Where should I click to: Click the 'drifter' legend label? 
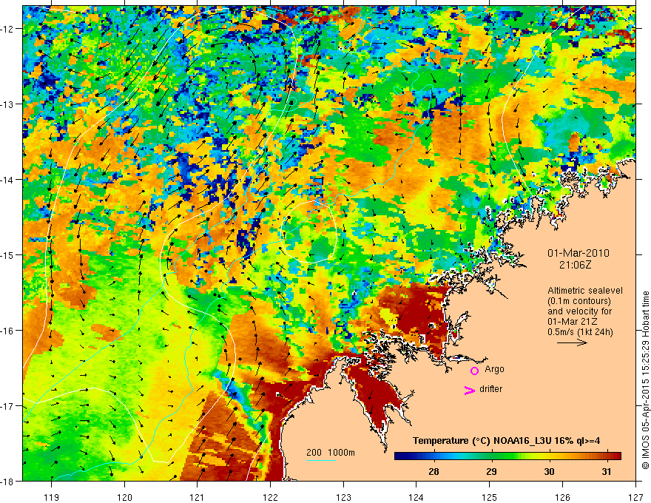[490, 389]
